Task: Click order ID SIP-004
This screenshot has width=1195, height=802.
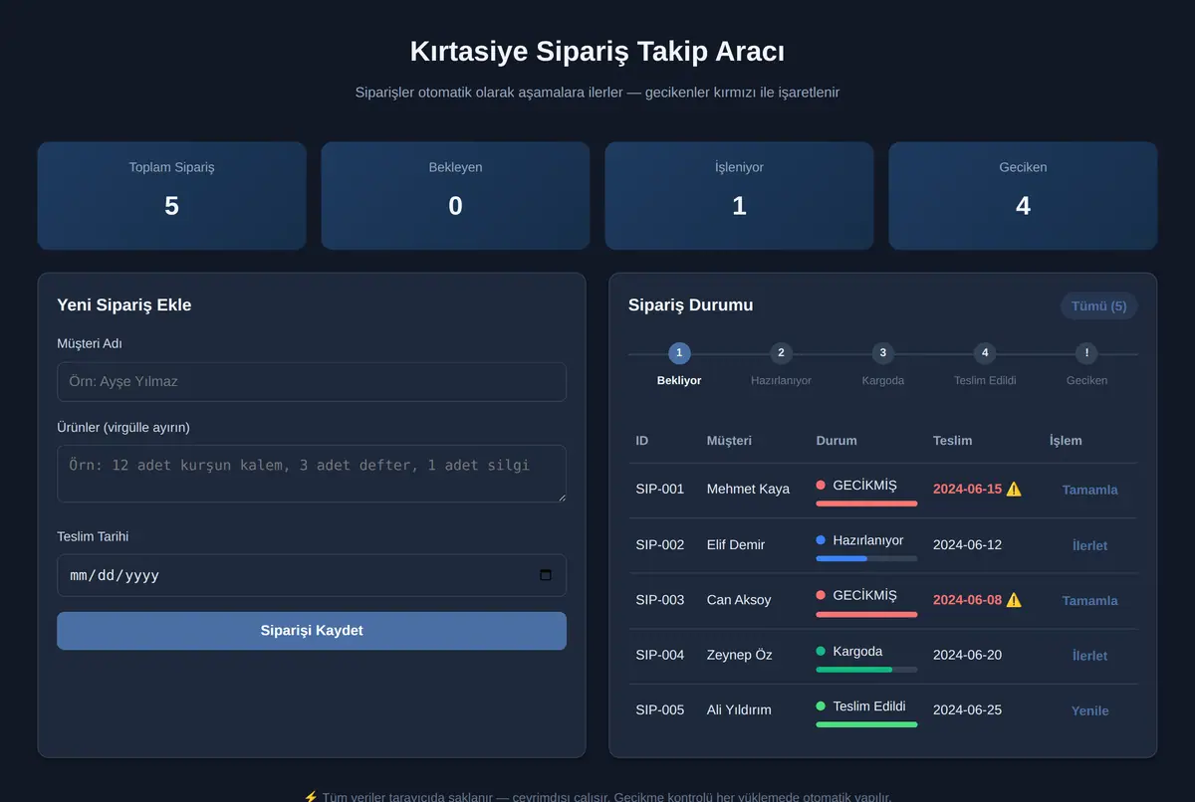Action: pos(660,655)
